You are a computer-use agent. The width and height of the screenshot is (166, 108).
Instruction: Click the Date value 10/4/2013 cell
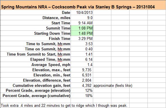pyautogui.click(x=82, y=12)
